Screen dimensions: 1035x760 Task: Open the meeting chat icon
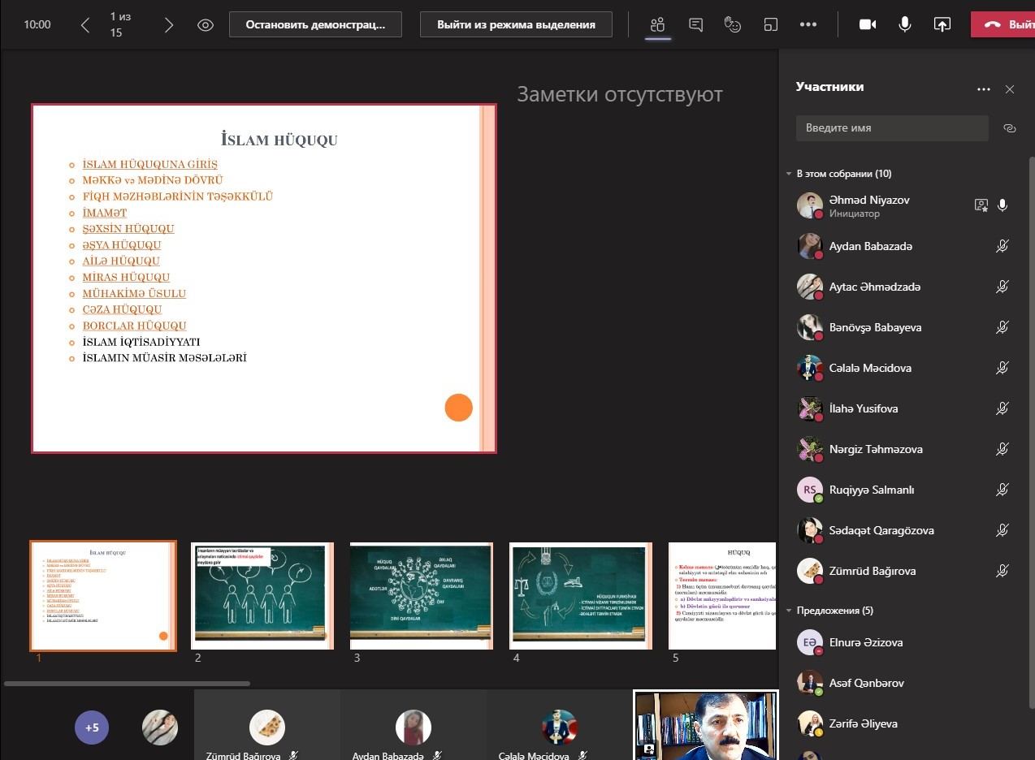695,24
